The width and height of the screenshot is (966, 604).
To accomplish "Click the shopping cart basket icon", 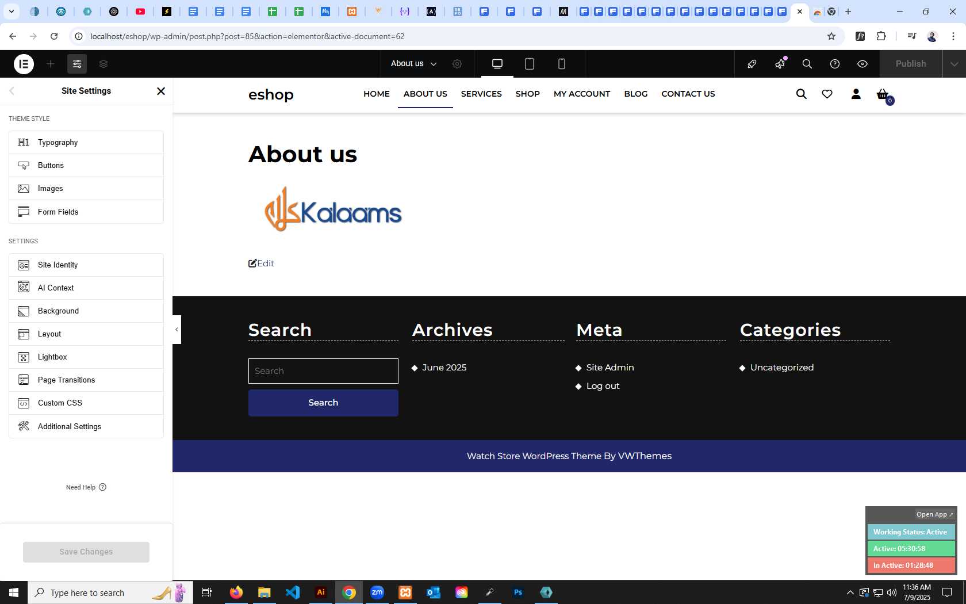I will point(883,94).
